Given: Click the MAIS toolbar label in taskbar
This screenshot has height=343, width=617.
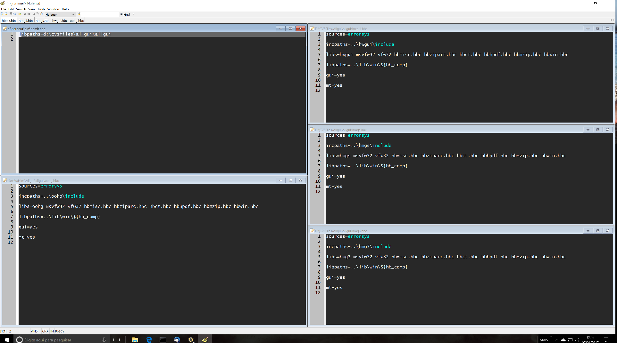Looking at the screenshot, I should click(x=544, y=340).
